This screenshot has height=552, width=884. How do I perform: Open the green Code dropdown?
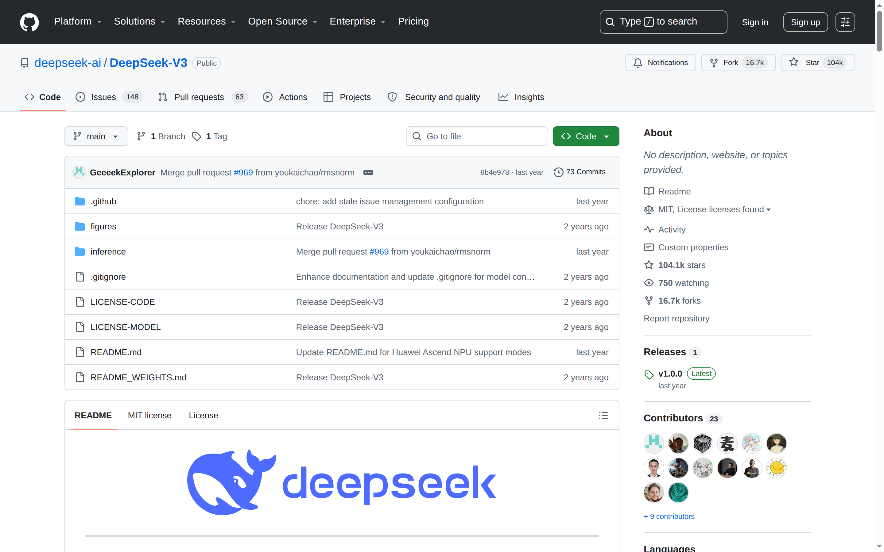click(586, 136)
